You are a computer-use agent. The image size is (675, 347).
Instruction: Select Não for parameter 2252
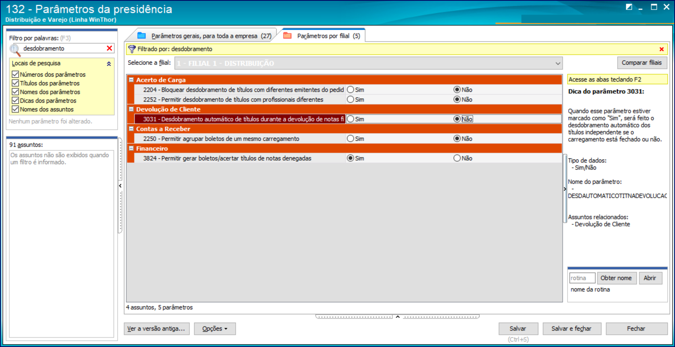457,99
